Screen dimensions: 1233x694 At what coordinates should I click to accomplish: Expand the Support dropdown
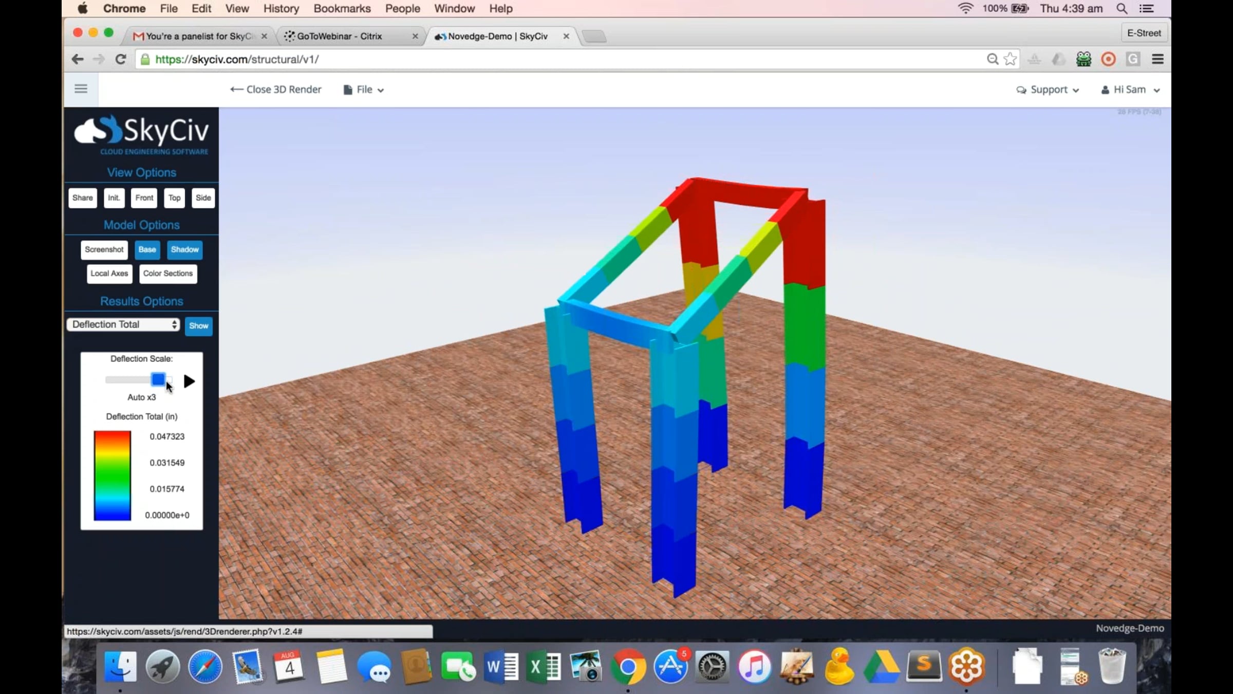coord(1048,89)
